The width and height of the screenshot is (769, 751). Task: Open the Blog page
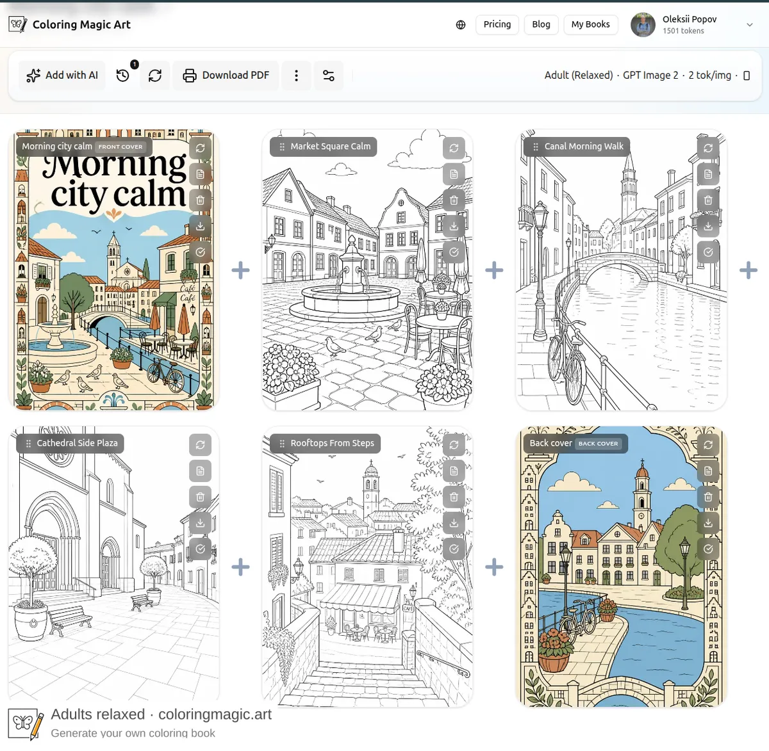pyautogui.click(x=542, y=24)
